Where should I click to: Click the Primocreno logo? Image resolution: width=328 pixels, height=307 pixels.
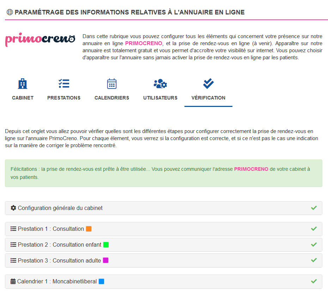click(x=40, y=40)
